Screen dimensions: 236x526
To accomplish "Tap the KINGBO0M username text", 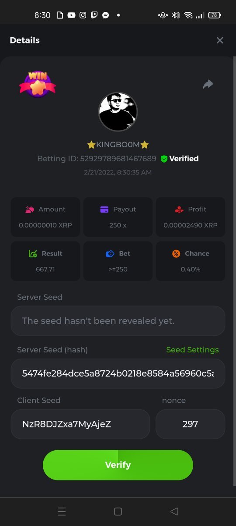I will pos(118,145).
